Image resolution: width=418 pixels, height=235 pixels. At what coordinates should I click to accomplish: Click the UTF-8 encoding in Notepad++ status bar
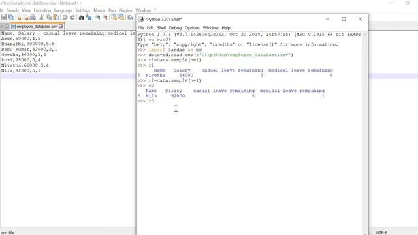tap(381, 232)
